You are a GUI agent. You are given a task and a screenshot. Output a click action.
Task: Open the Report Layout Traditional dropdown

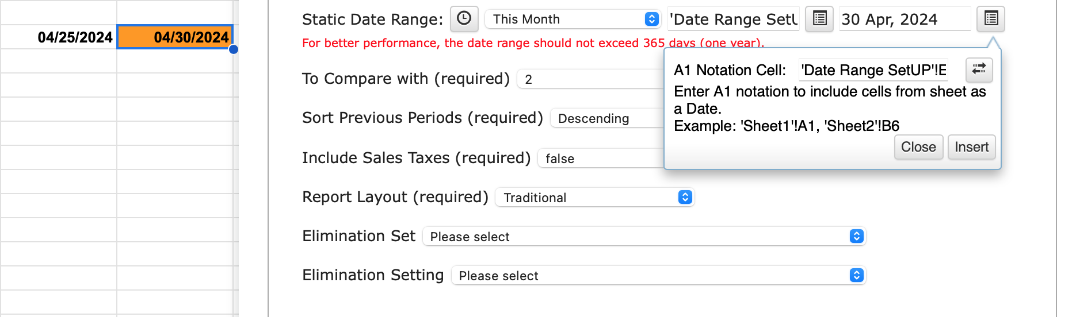pyautogui.click(x=595, y=198)
